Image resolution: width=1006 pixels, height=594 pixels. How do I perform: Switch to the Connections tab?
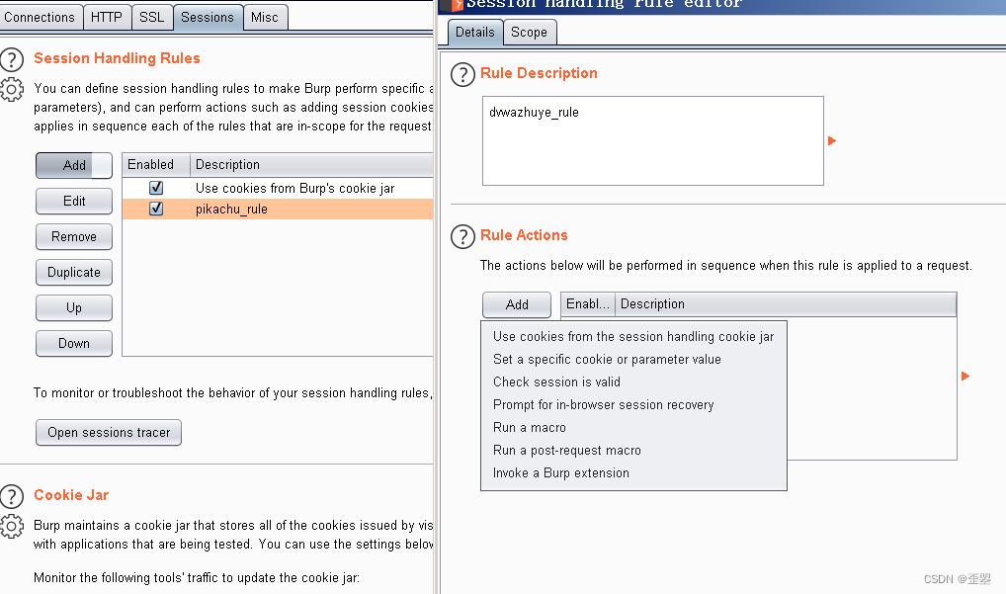[x=40, y=18]
